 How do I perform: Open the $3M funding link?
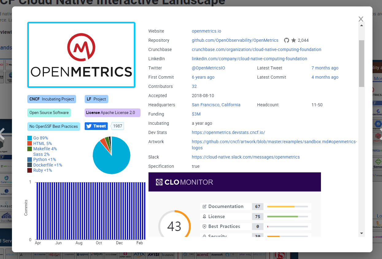coord(196,114)
